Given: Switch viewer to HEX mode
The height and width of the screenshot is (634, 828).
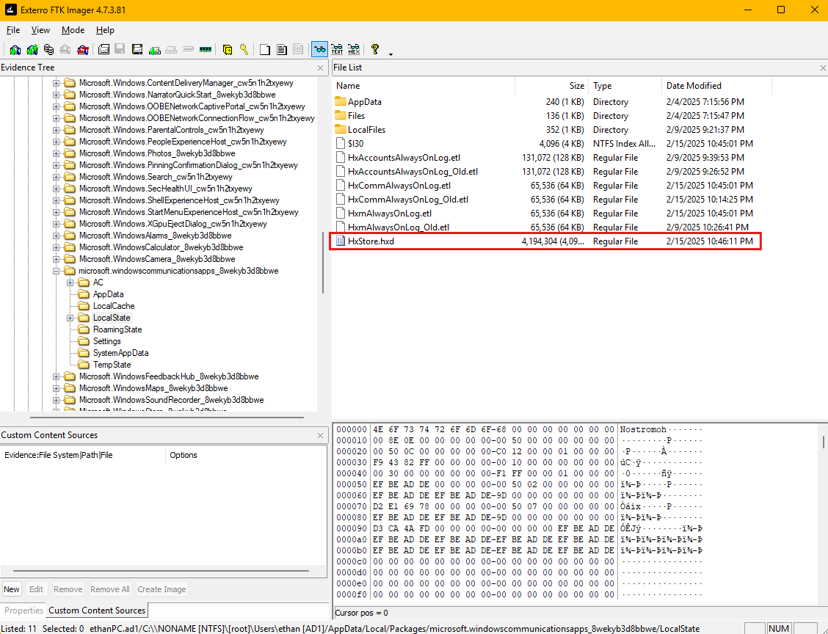Looking at the screenshot, I should tap(354, 50).
